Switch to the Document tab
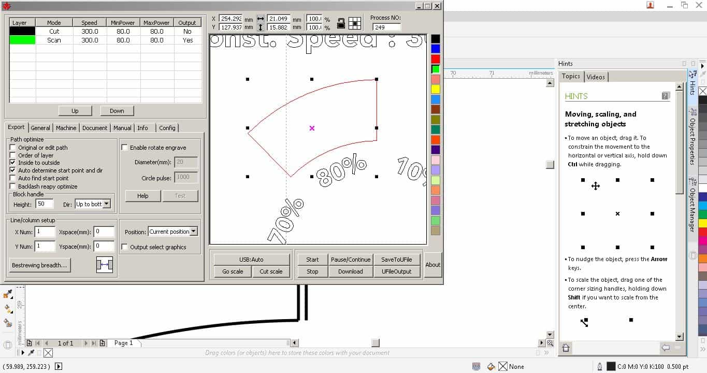Viewport: 707px width, 373px height. tap(95, 128)
